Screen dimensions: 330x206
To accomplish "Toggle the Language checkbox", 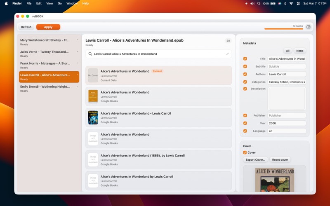I will click(x=245, y=131).
